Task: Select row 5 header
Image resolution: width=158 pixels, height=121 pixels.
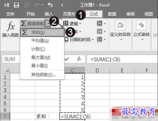Action: pos(5,103)
